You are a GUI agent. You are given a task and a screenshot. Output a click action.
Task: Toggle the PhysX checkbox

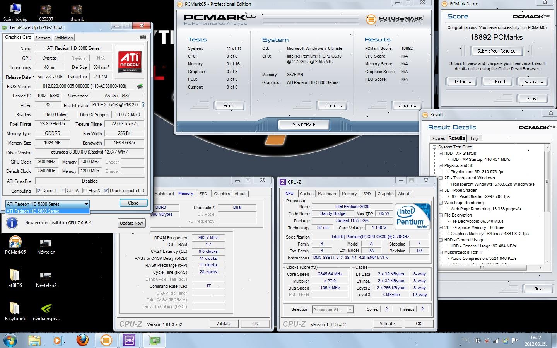coord(85,191)
